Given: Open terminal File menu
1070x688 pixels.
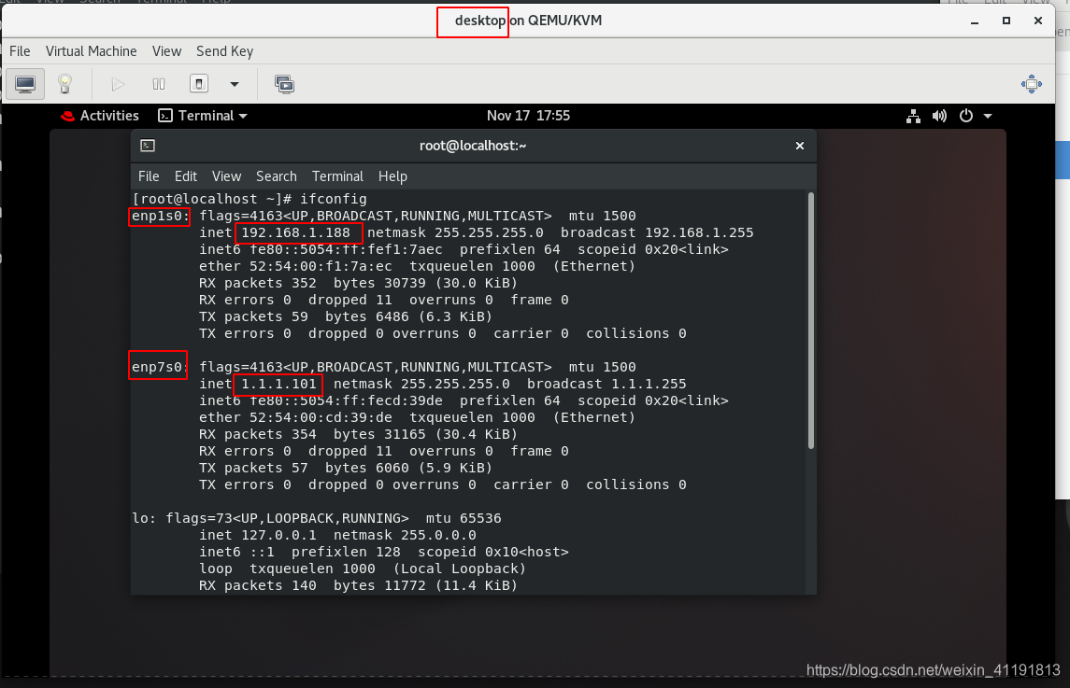Looking at the screenshot, I should 149,176.
